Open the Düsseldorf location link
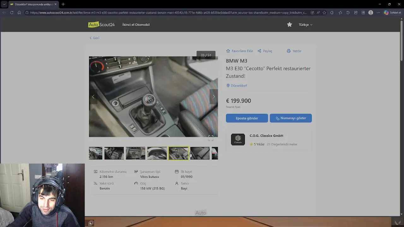404x227 pixels. pyautogui.click(x=237, y=85)
